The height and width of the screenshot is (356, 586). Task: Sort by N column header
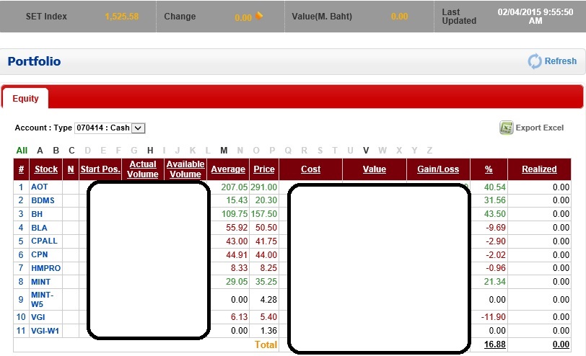pyautogui.click(x=71, y=169)
